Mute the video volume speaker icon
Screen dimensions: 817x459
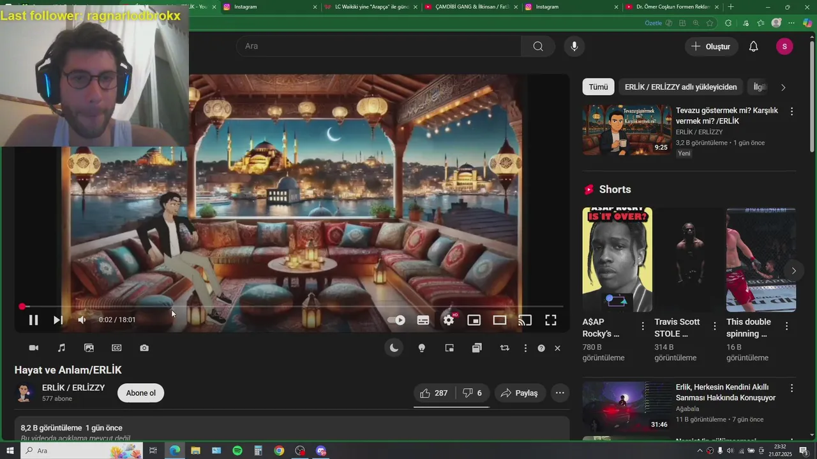click(82, 320)
